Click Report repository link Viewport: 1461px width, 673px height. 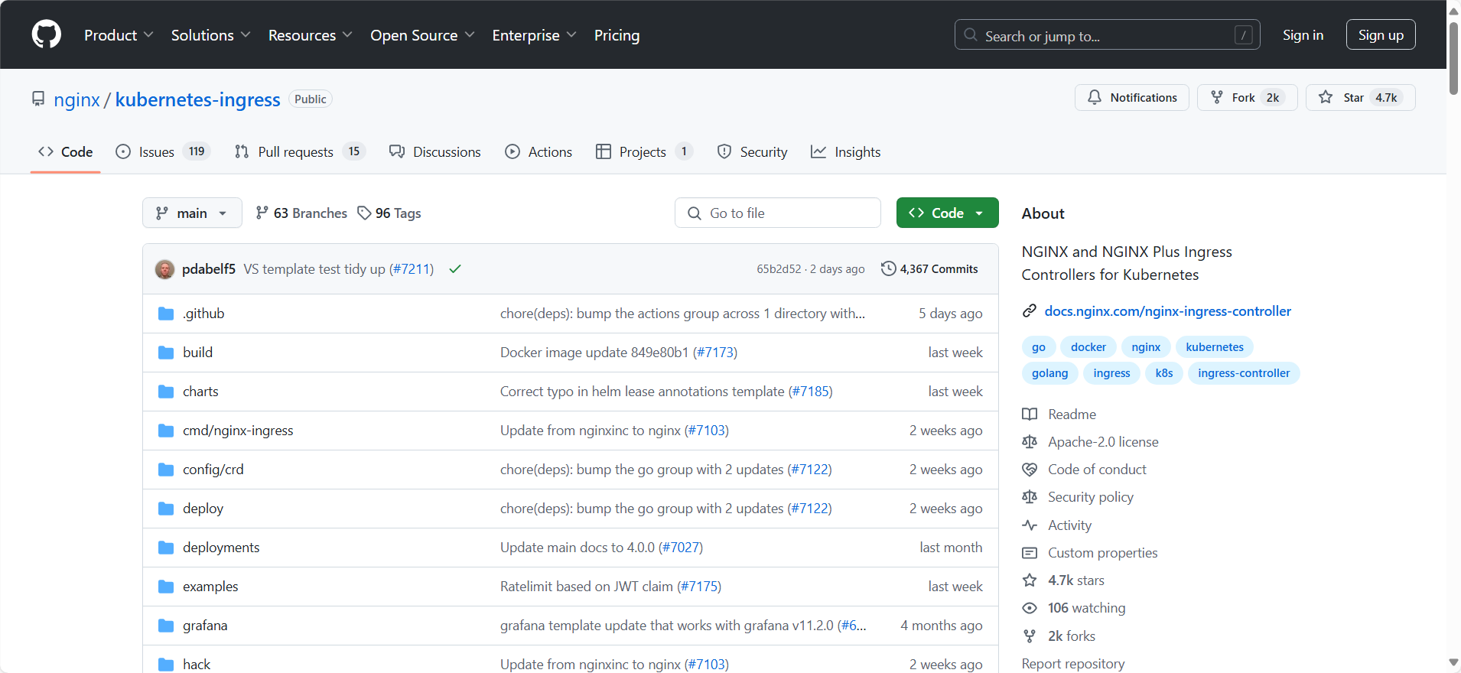(x=1072, y=664)
